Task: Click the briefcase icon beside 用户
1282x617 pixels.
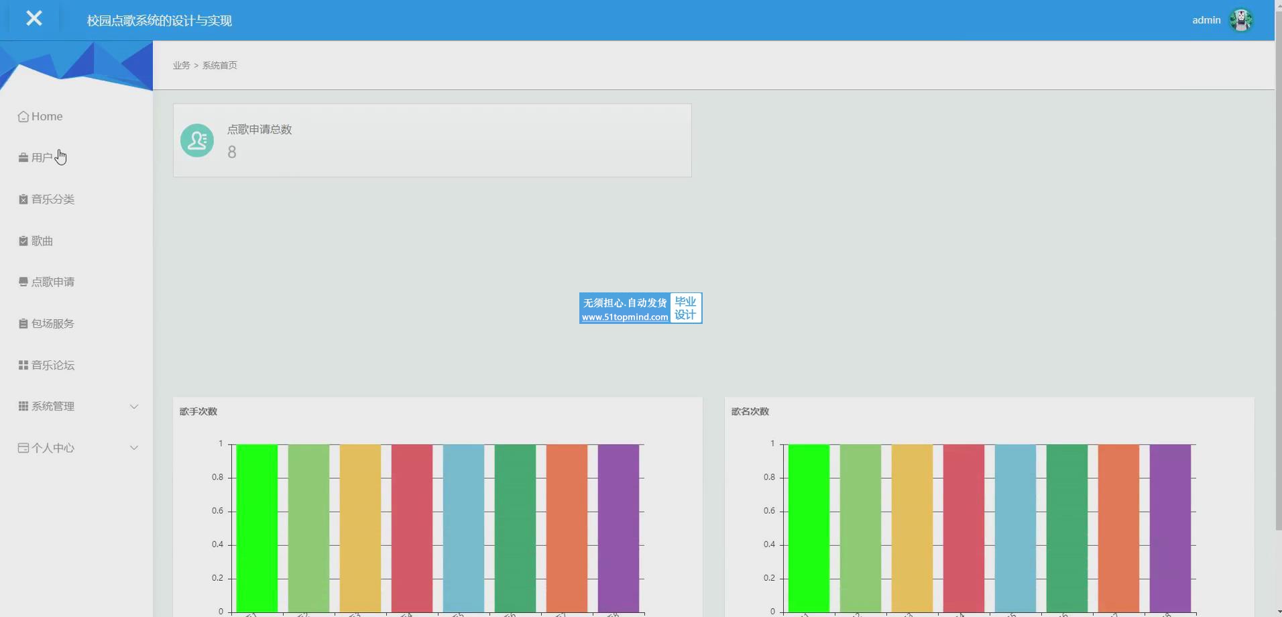Action: [23, 158]
